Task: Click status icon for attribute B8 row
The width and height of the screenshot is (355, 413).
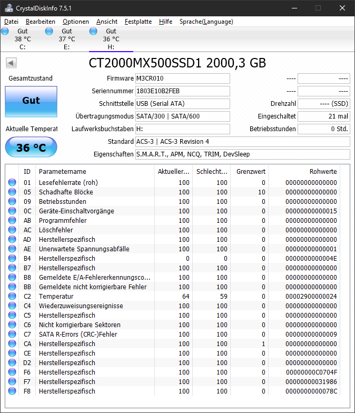Action: pos(12,277)
